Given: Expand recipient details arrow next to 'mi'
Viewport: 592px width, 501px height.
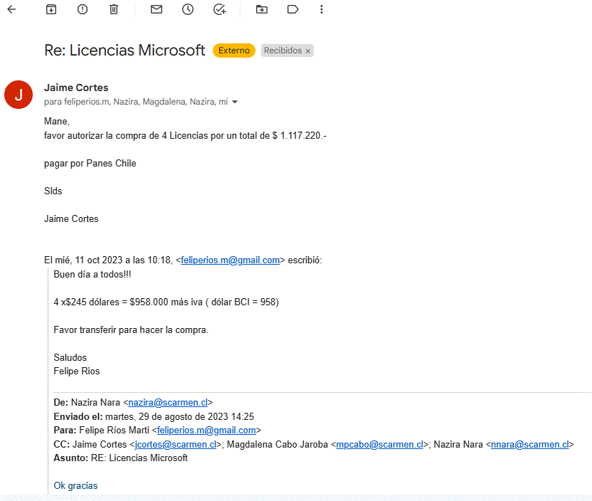Looking at the screenshot, I should [235, 102].
